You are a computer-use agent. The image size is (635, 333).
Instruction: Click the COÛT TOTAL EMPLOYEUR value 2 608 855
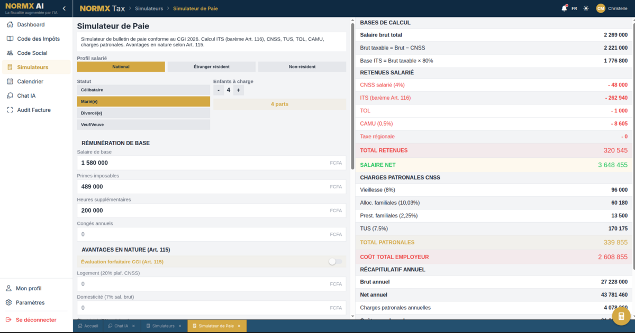point(613,257)
